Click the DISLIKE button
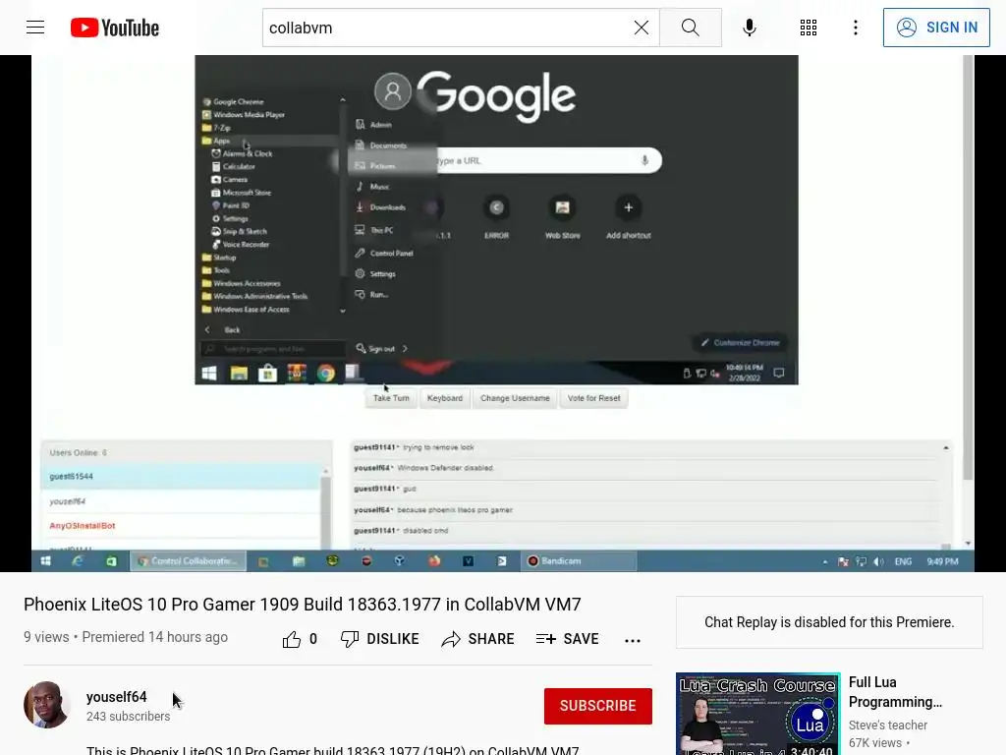1006x755 pixels. tap(379, 639)
